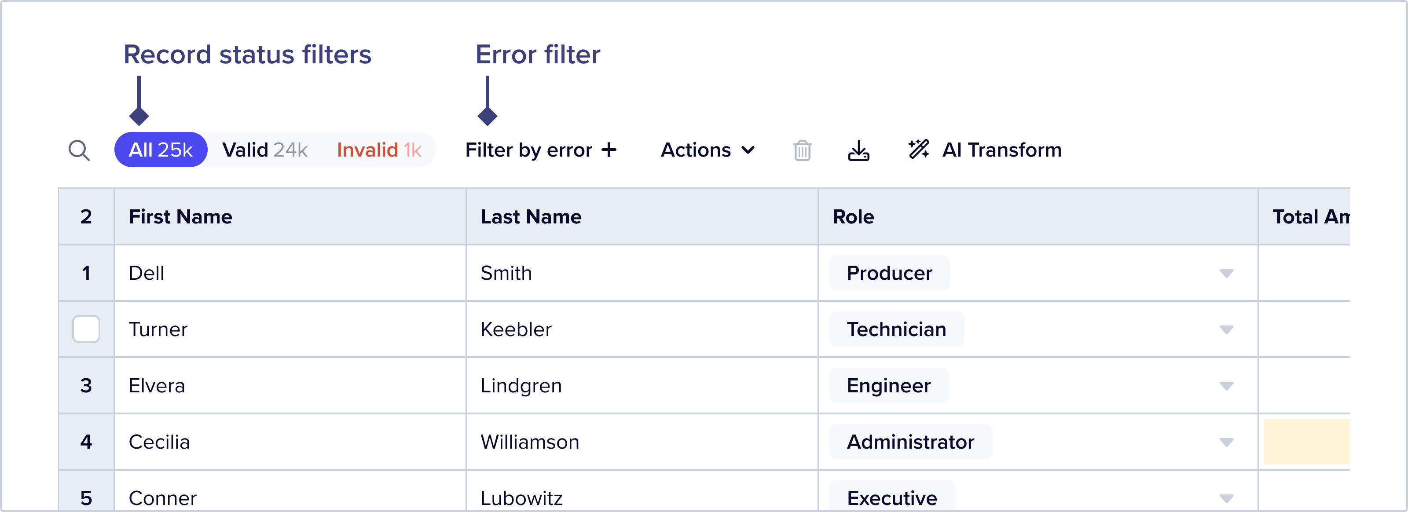Click the Filter by error button
This screenshot has width=1408, height=512.
click(x=540, y=150)
